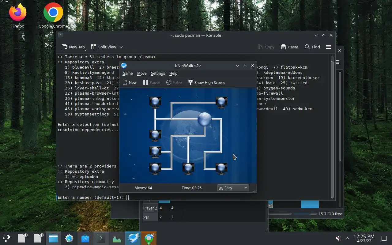The image size is (392, 245).
Task: Rotate the top-right computer terminal
Action: point(221,102)
